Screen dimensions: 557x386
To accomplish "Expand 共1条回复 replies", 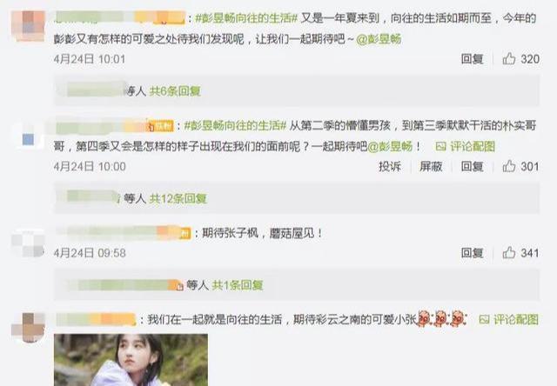I will click(x=238, y=285).
